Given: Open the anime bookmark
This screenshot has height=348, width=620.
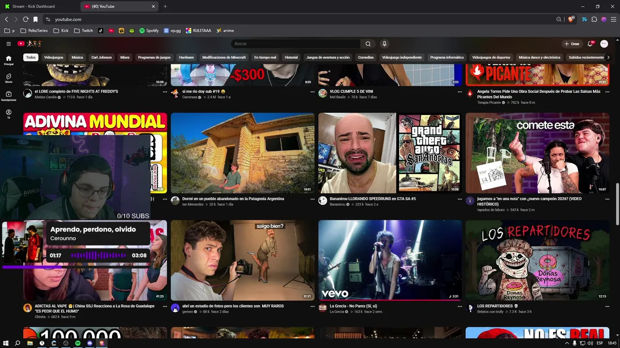Looking at the screenshot, I should point(225,30).
